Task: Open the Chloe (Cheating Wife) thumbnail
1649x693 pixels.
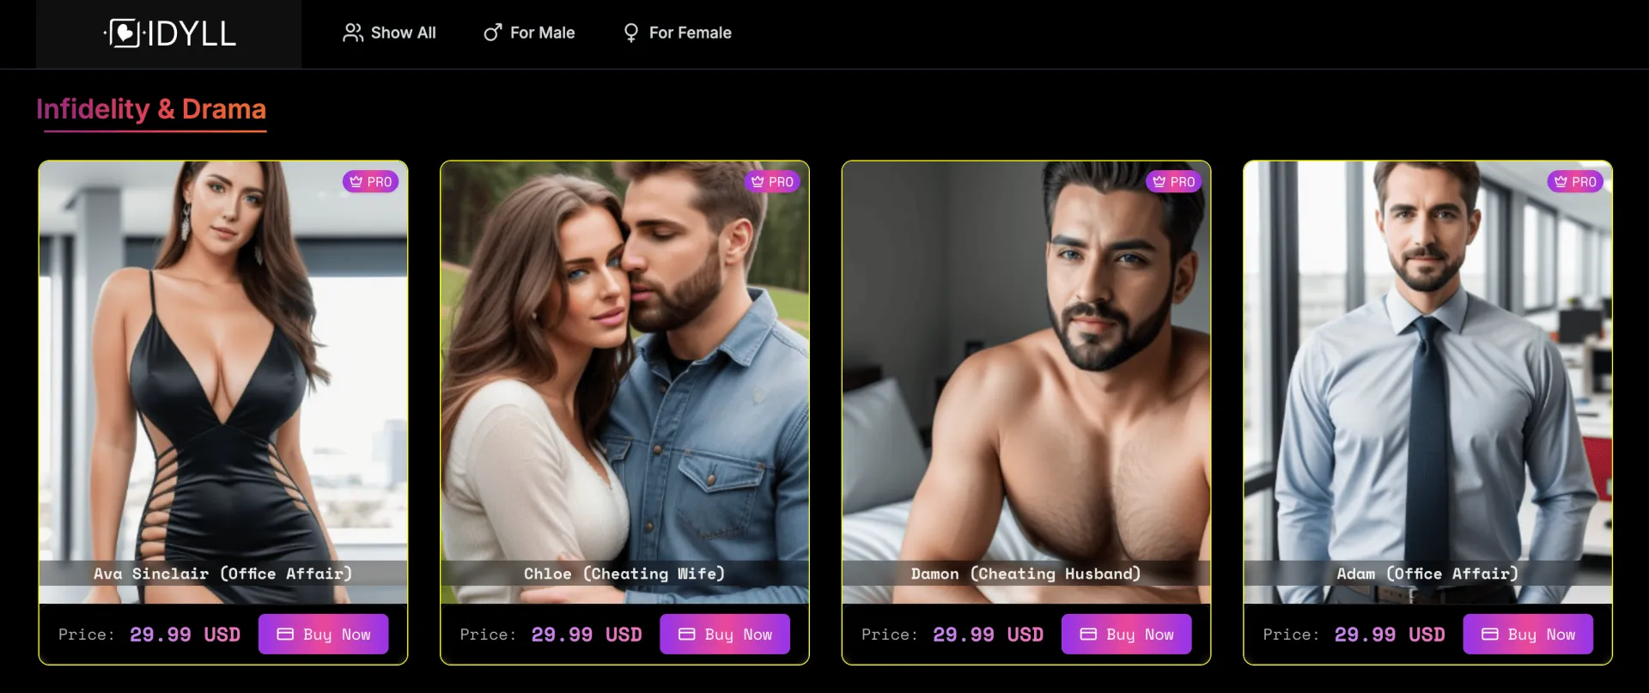Action: [x=624, y=382]
